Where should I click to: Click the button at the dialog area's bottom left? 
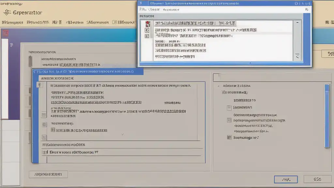(48, 174)
